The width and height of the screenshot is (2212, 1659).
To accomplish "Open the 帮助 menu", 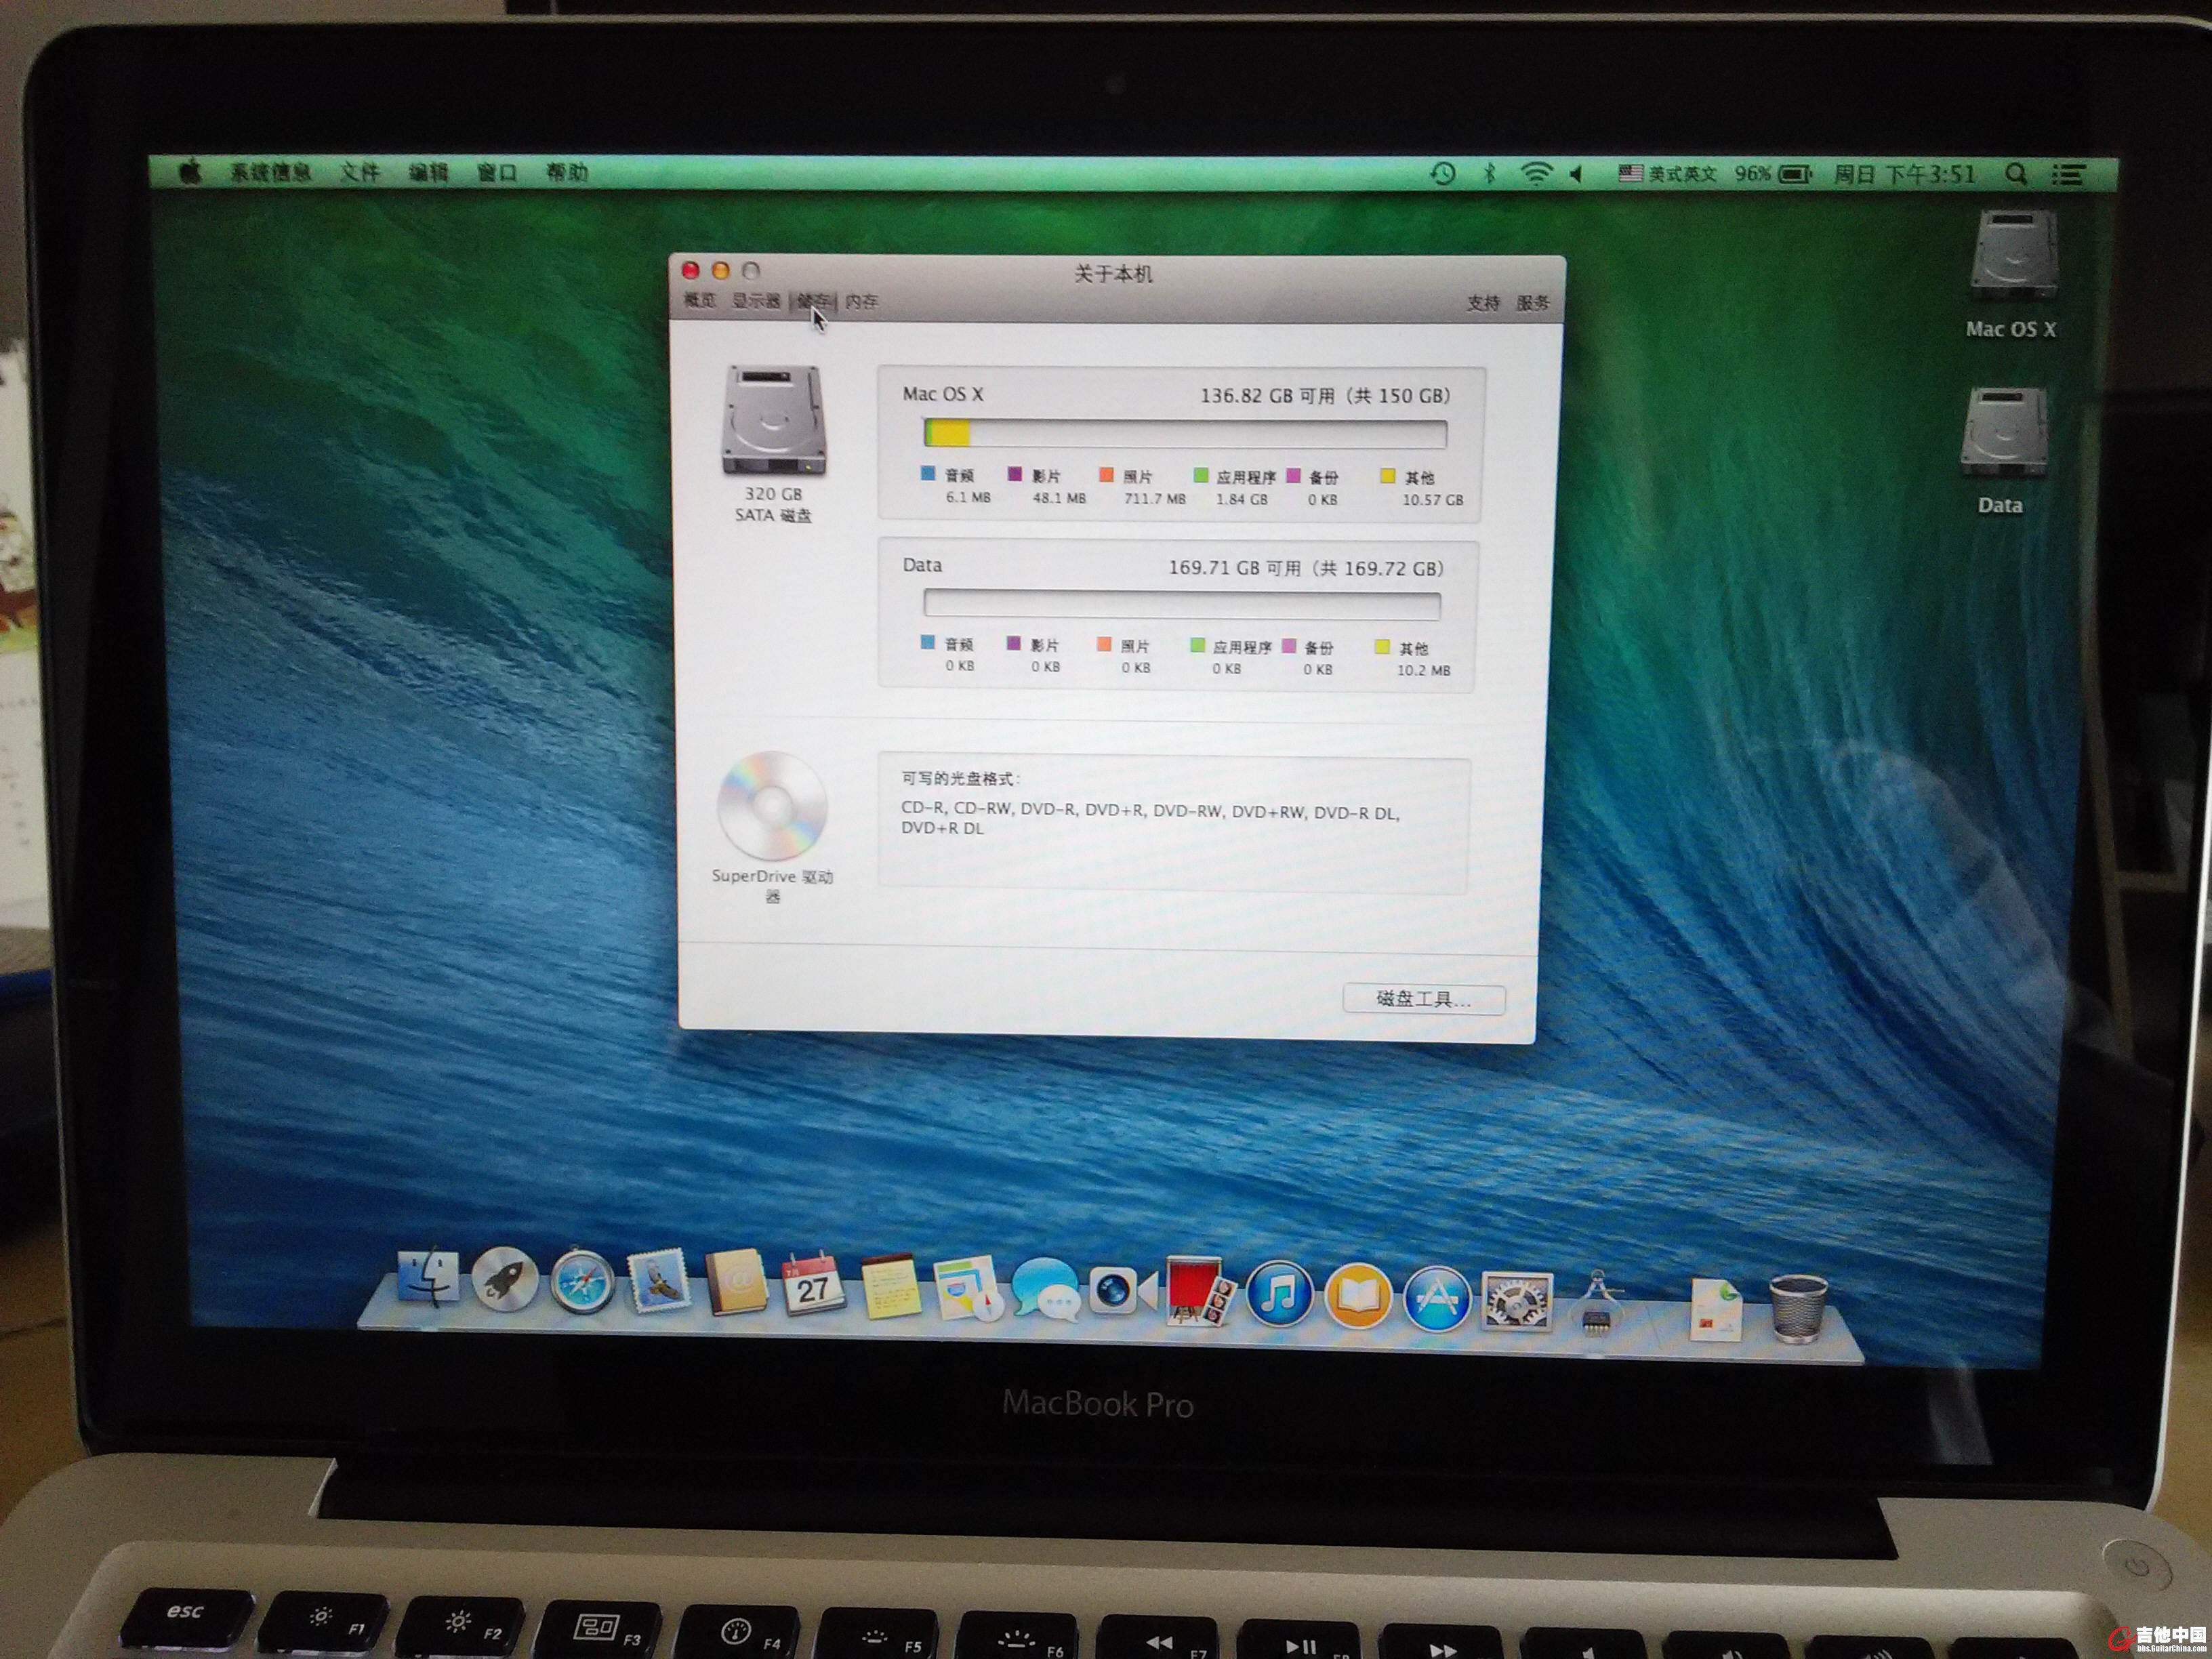I will click(567, 172).
